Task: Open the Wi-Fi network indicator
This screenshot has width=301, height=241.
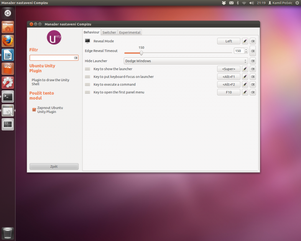Action: point(244,3)
